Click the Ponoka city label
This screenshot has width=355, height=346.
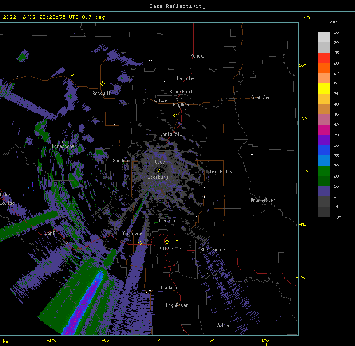pyautogui.click(x=198, y=56)
